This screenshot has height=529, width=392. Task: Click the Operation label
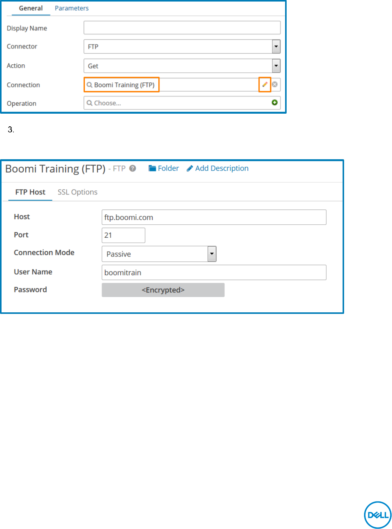click(x=21, y=103)
